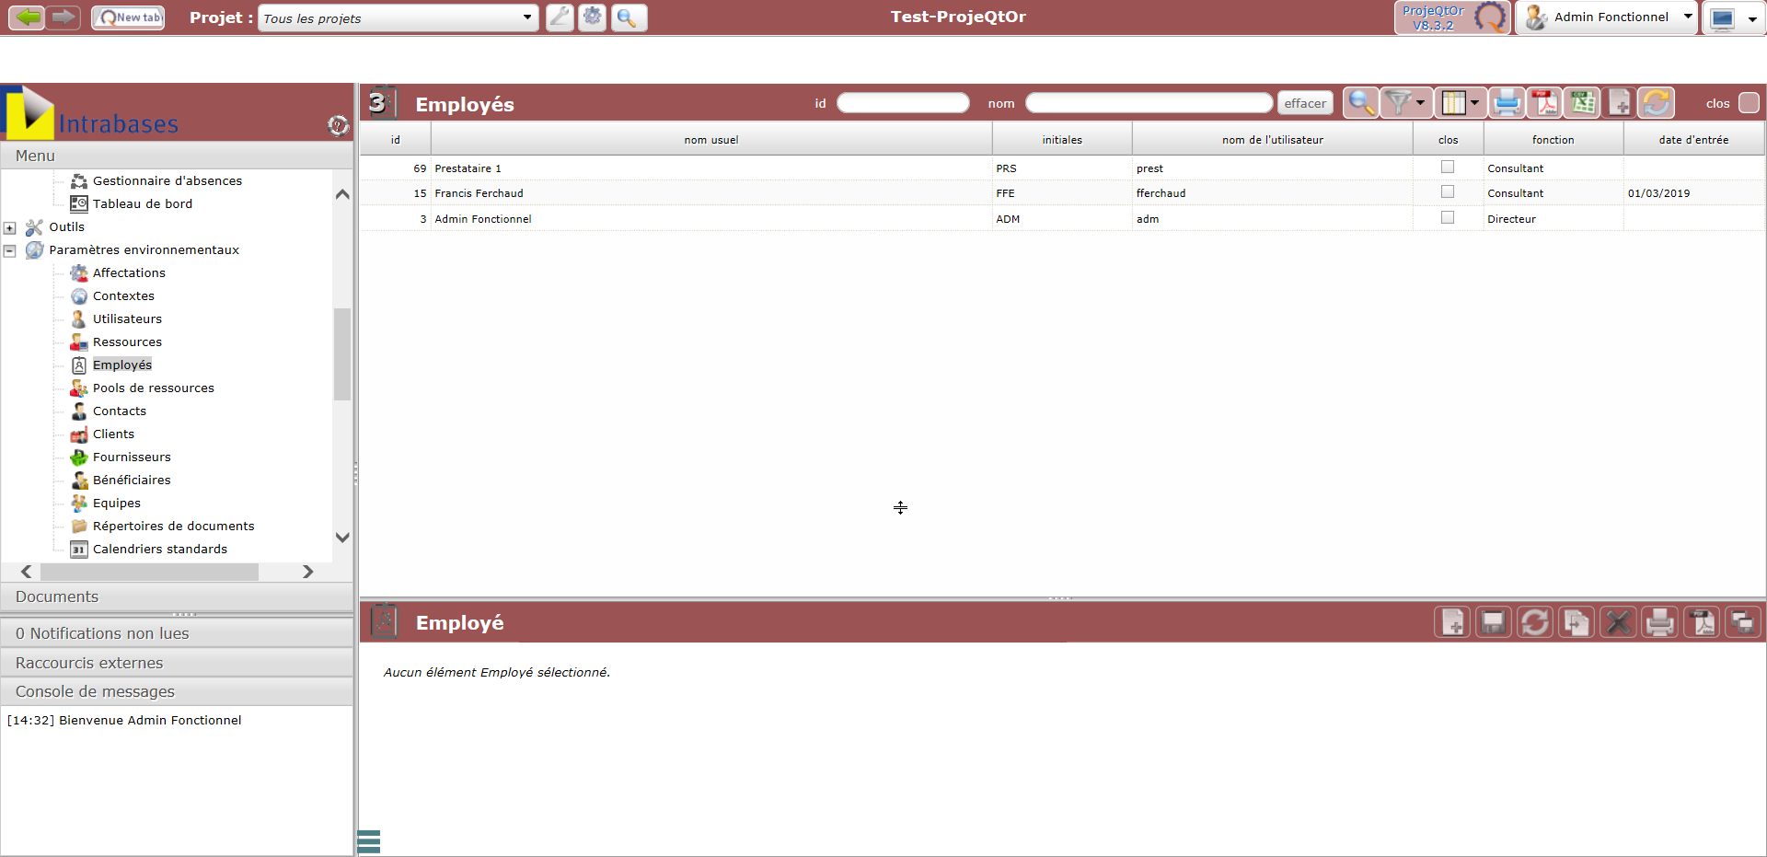Click the help icon in the Intrabases header
The width and height of the screenshot is (1767, 857).
[x=338, y=125]
